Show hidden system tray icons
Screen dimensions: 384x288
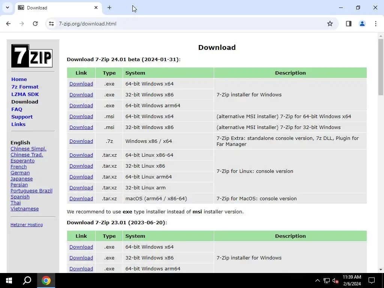pos(317,280)
